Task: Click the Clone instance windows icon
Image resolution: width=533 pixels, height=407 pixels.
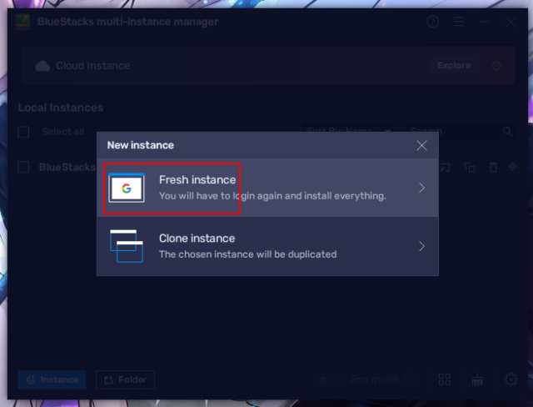Action: pos(127,246)
